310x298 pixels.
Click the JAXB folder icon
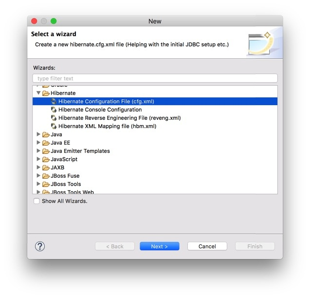46,168
